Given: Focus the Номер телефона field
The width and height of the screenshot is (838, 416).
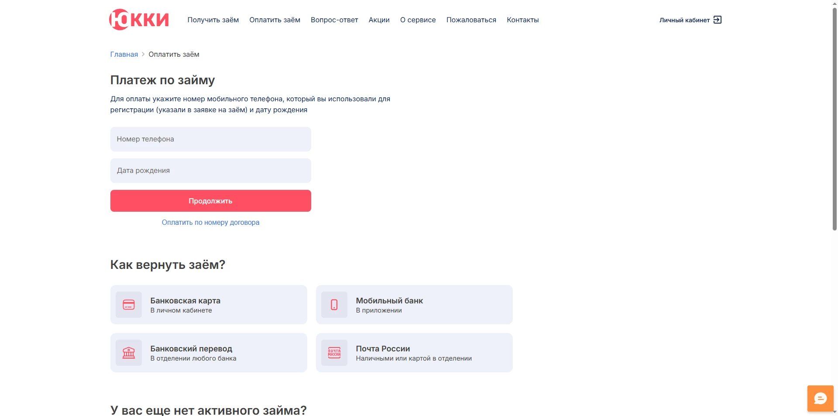Looking at the screenshot, I should [x=210, y=139].
